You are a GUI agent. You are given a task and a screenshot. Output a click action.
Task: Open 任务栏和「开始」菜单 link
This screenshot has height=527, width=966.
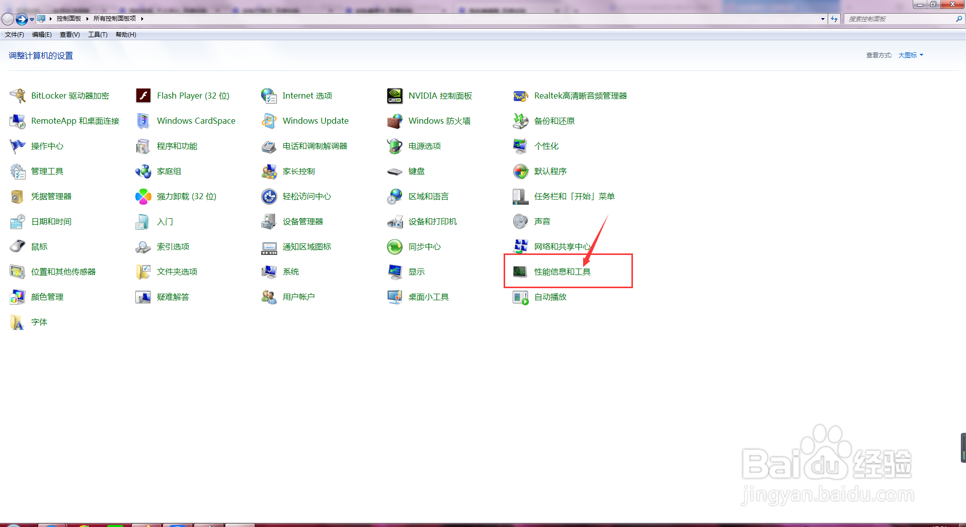pyautogui.click(x=575, y=196)
